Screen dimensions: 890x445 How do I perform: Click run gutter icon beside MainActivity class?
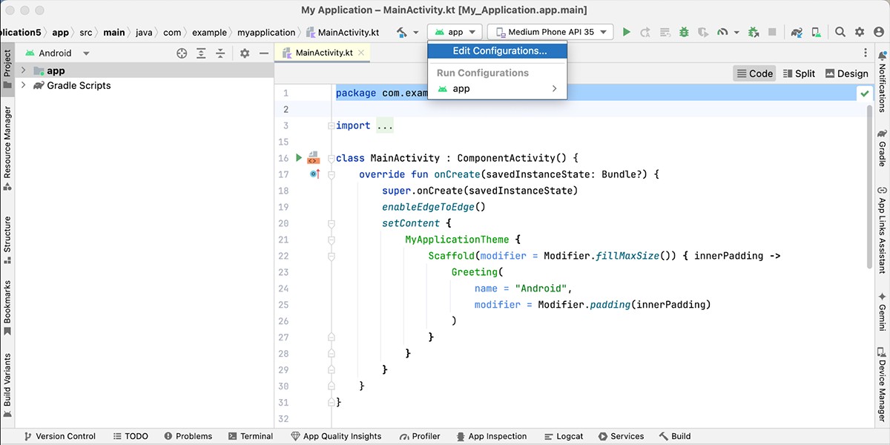point(299,157)
